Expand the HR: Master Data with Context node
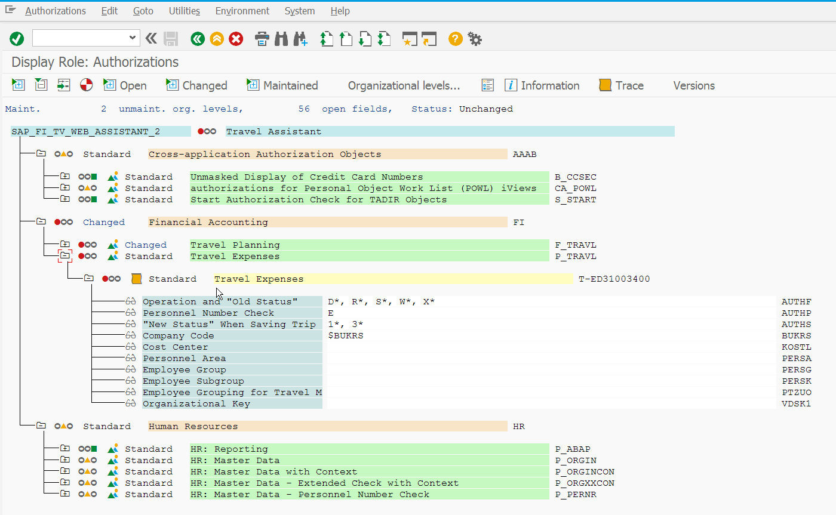 click(x=64, y=471)
